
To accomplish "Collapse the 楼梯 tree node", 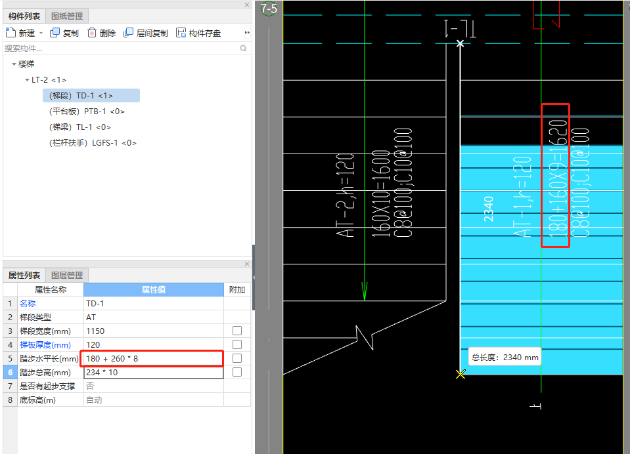I will click(14, 64).
